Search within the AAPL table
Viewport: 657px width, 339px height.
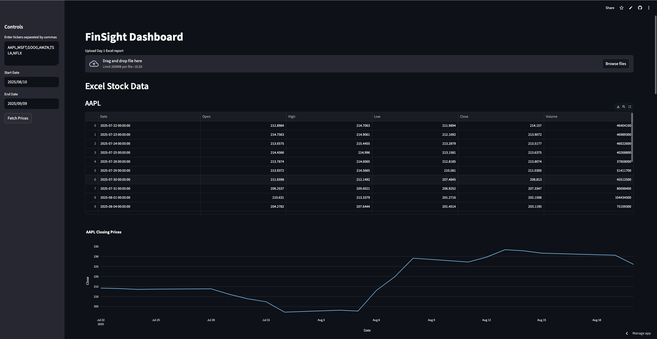click(624, 107)
